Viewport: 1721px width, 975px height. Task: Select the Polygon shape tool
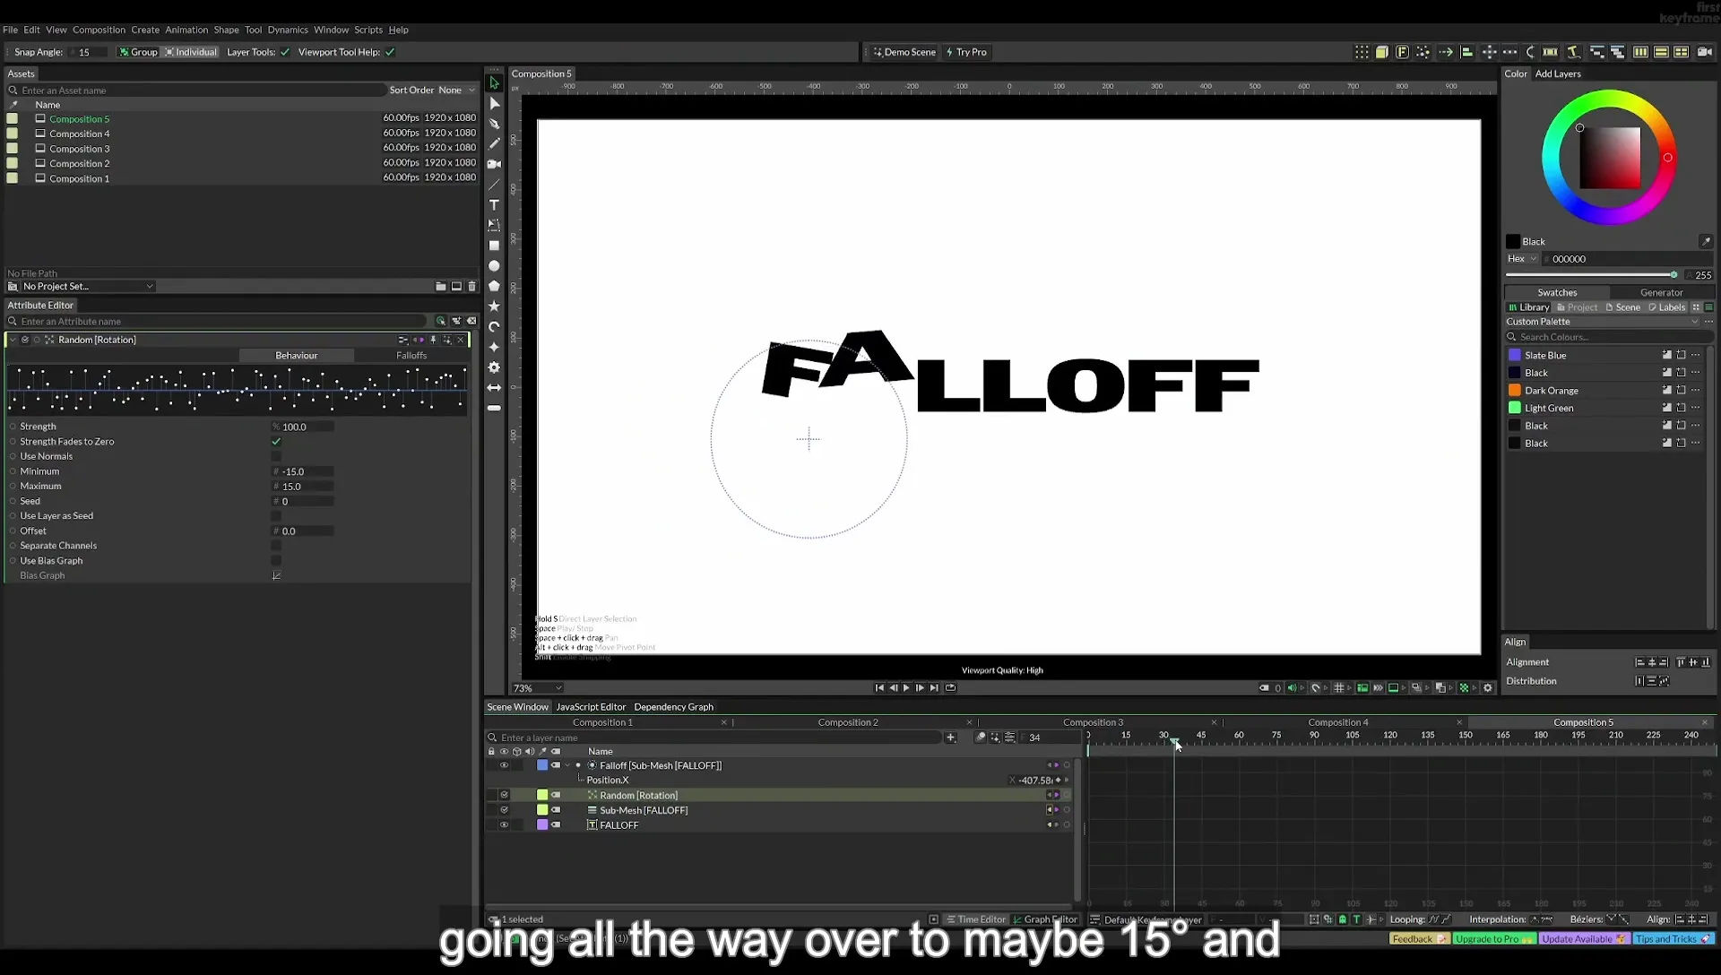coord(494,286)
